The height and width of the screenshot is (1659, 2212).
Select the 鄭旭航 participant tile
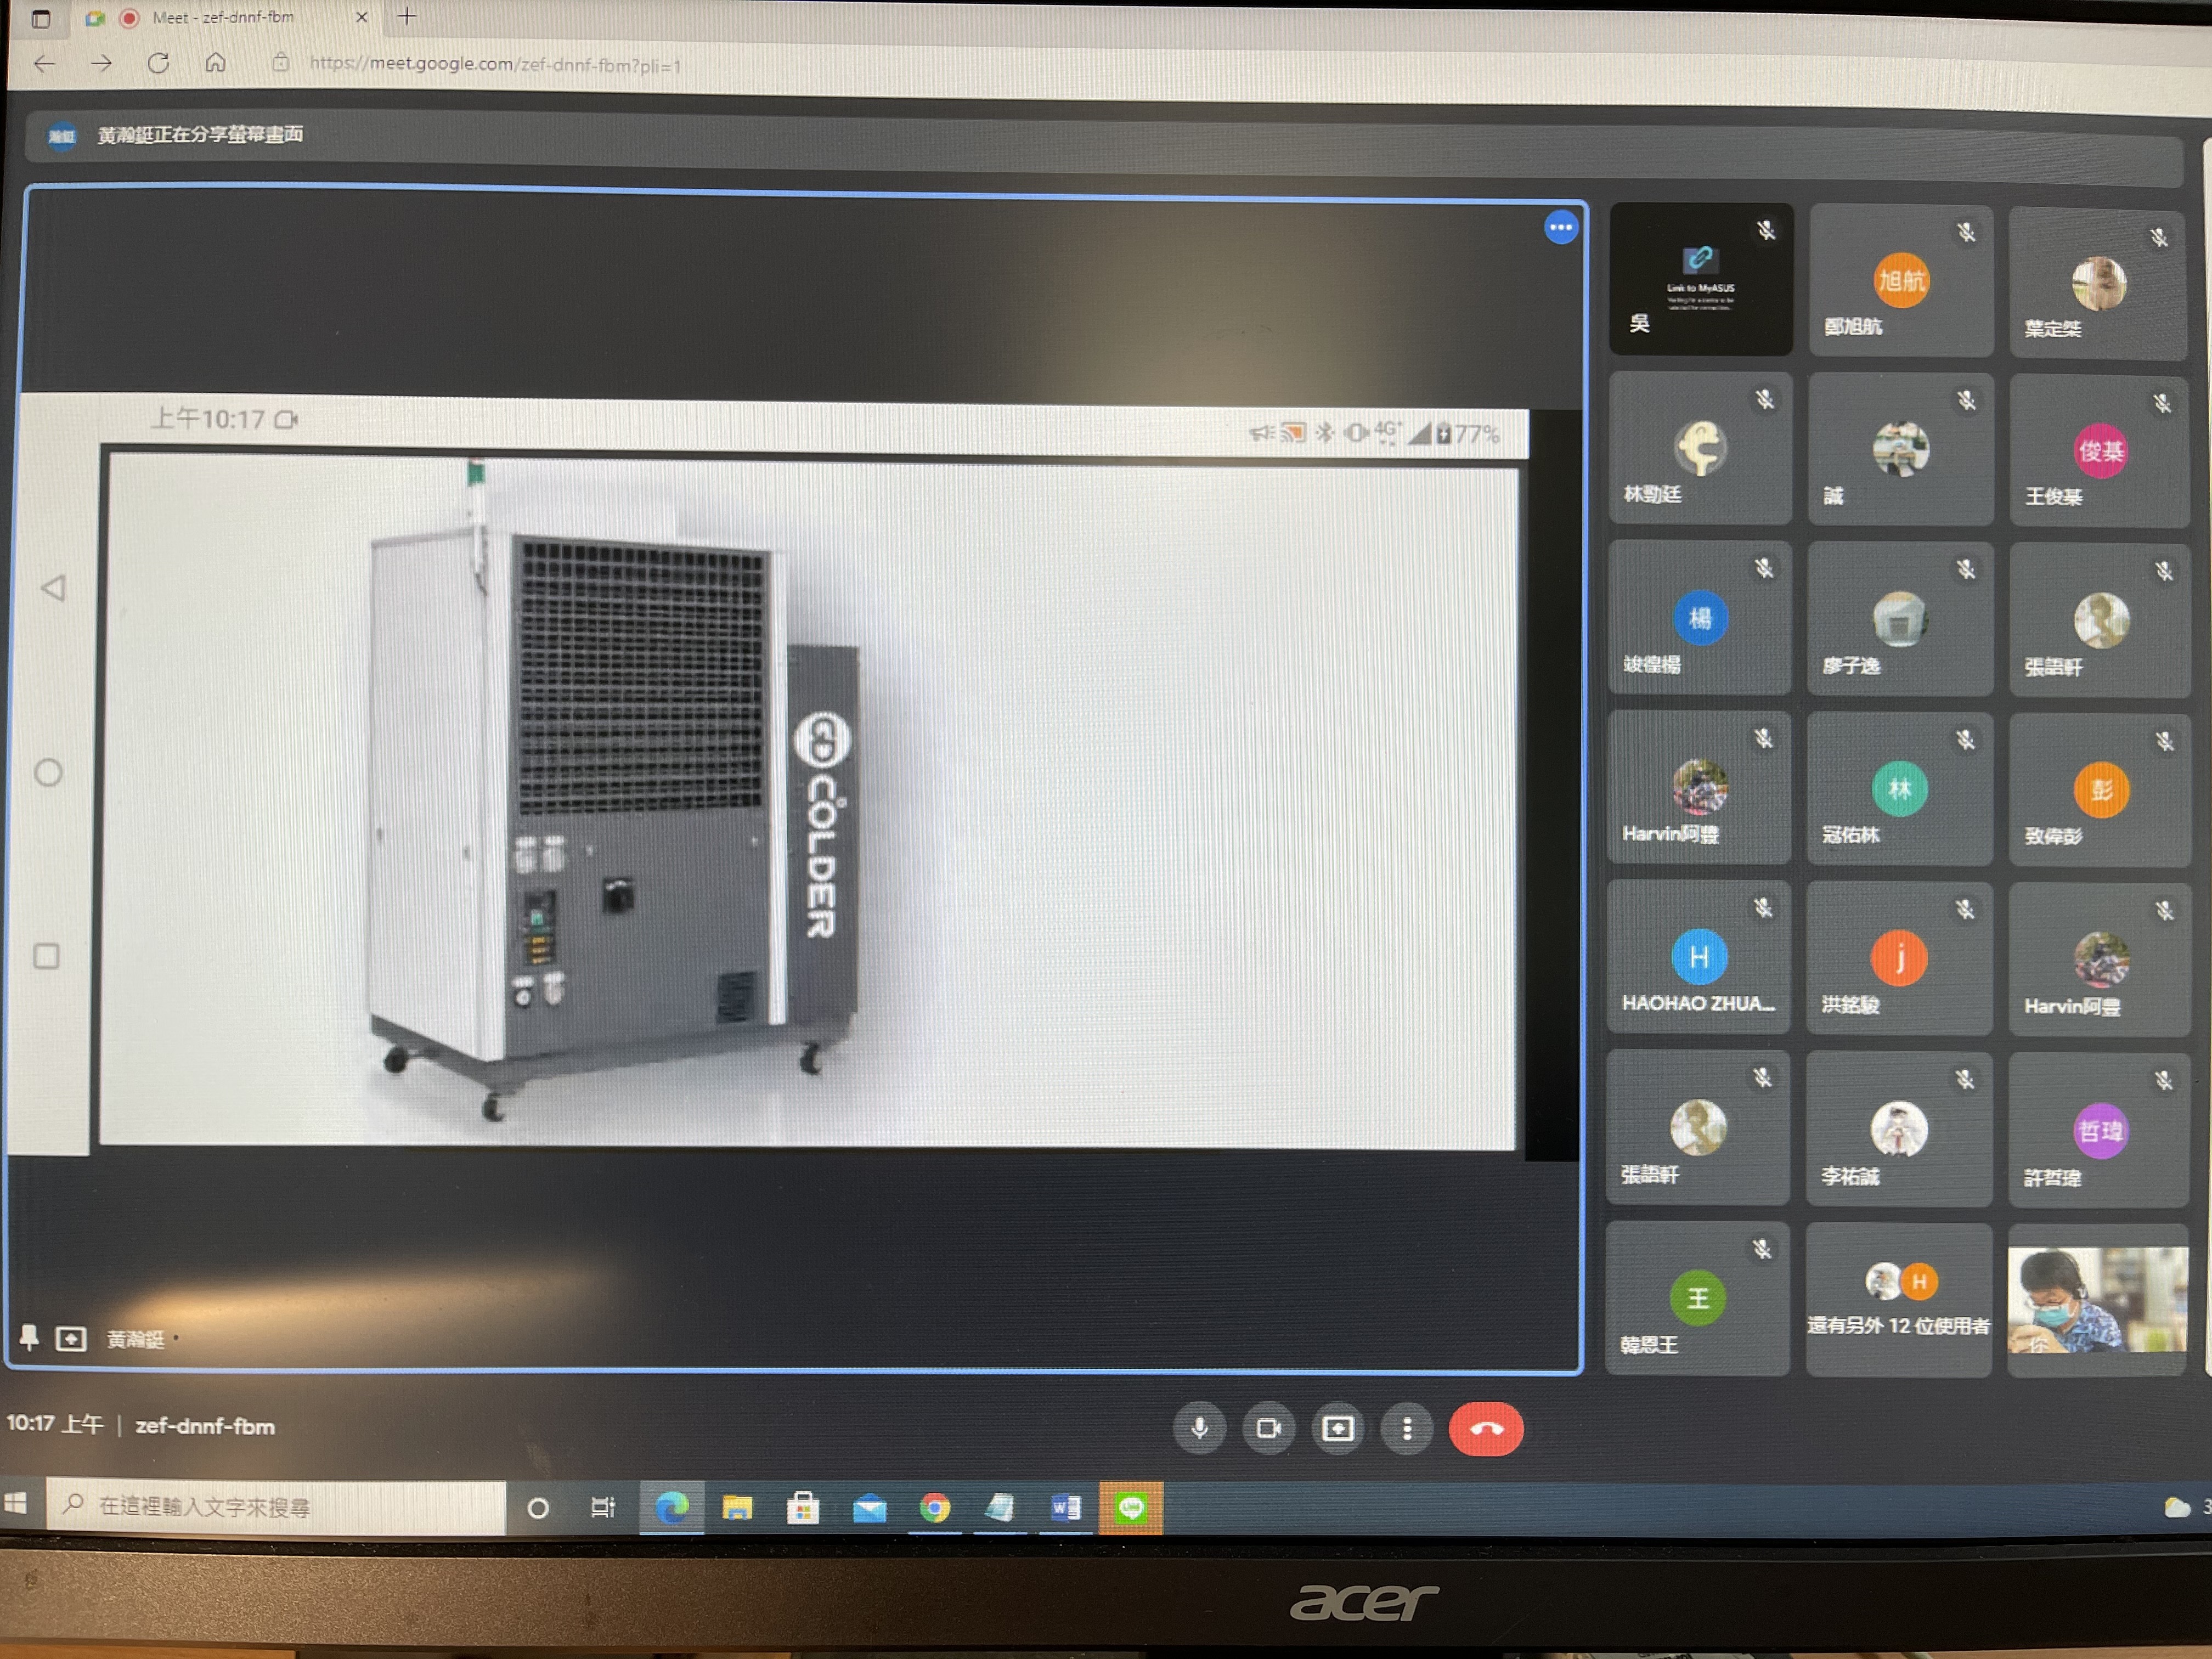(1900, 281)
